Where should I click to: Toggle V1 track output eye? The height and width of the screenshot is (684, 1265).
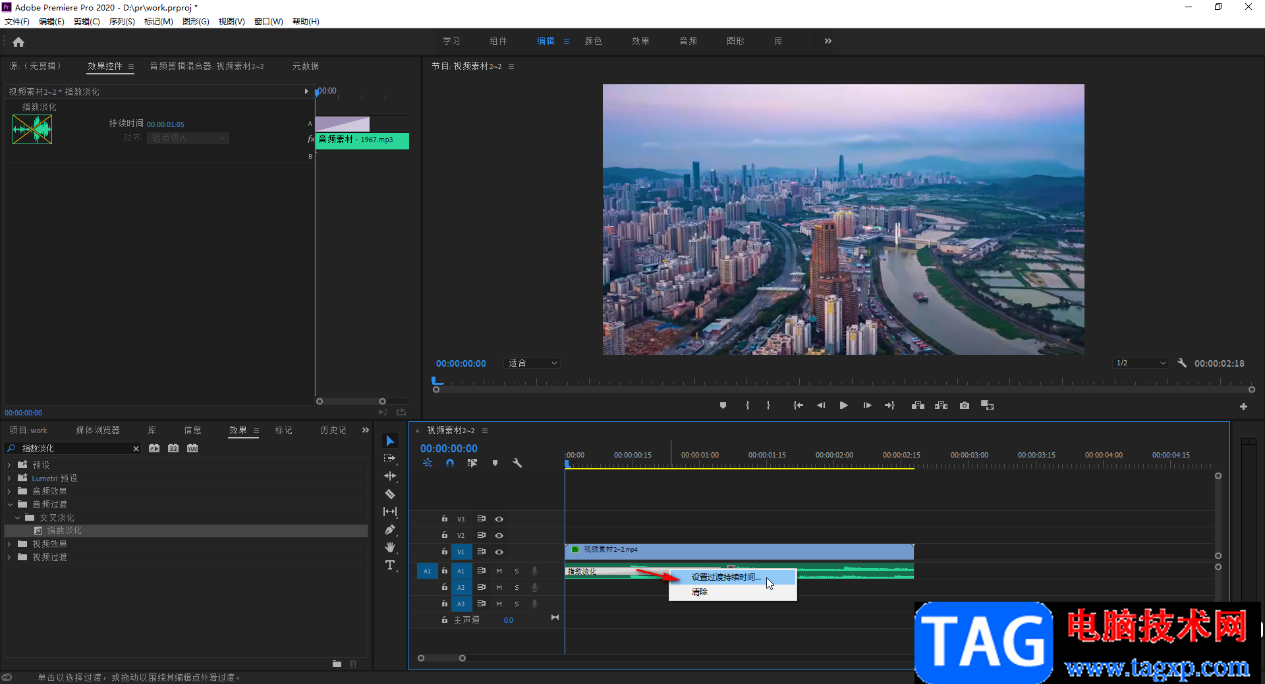pyautogui.click(x=499, y=552)
